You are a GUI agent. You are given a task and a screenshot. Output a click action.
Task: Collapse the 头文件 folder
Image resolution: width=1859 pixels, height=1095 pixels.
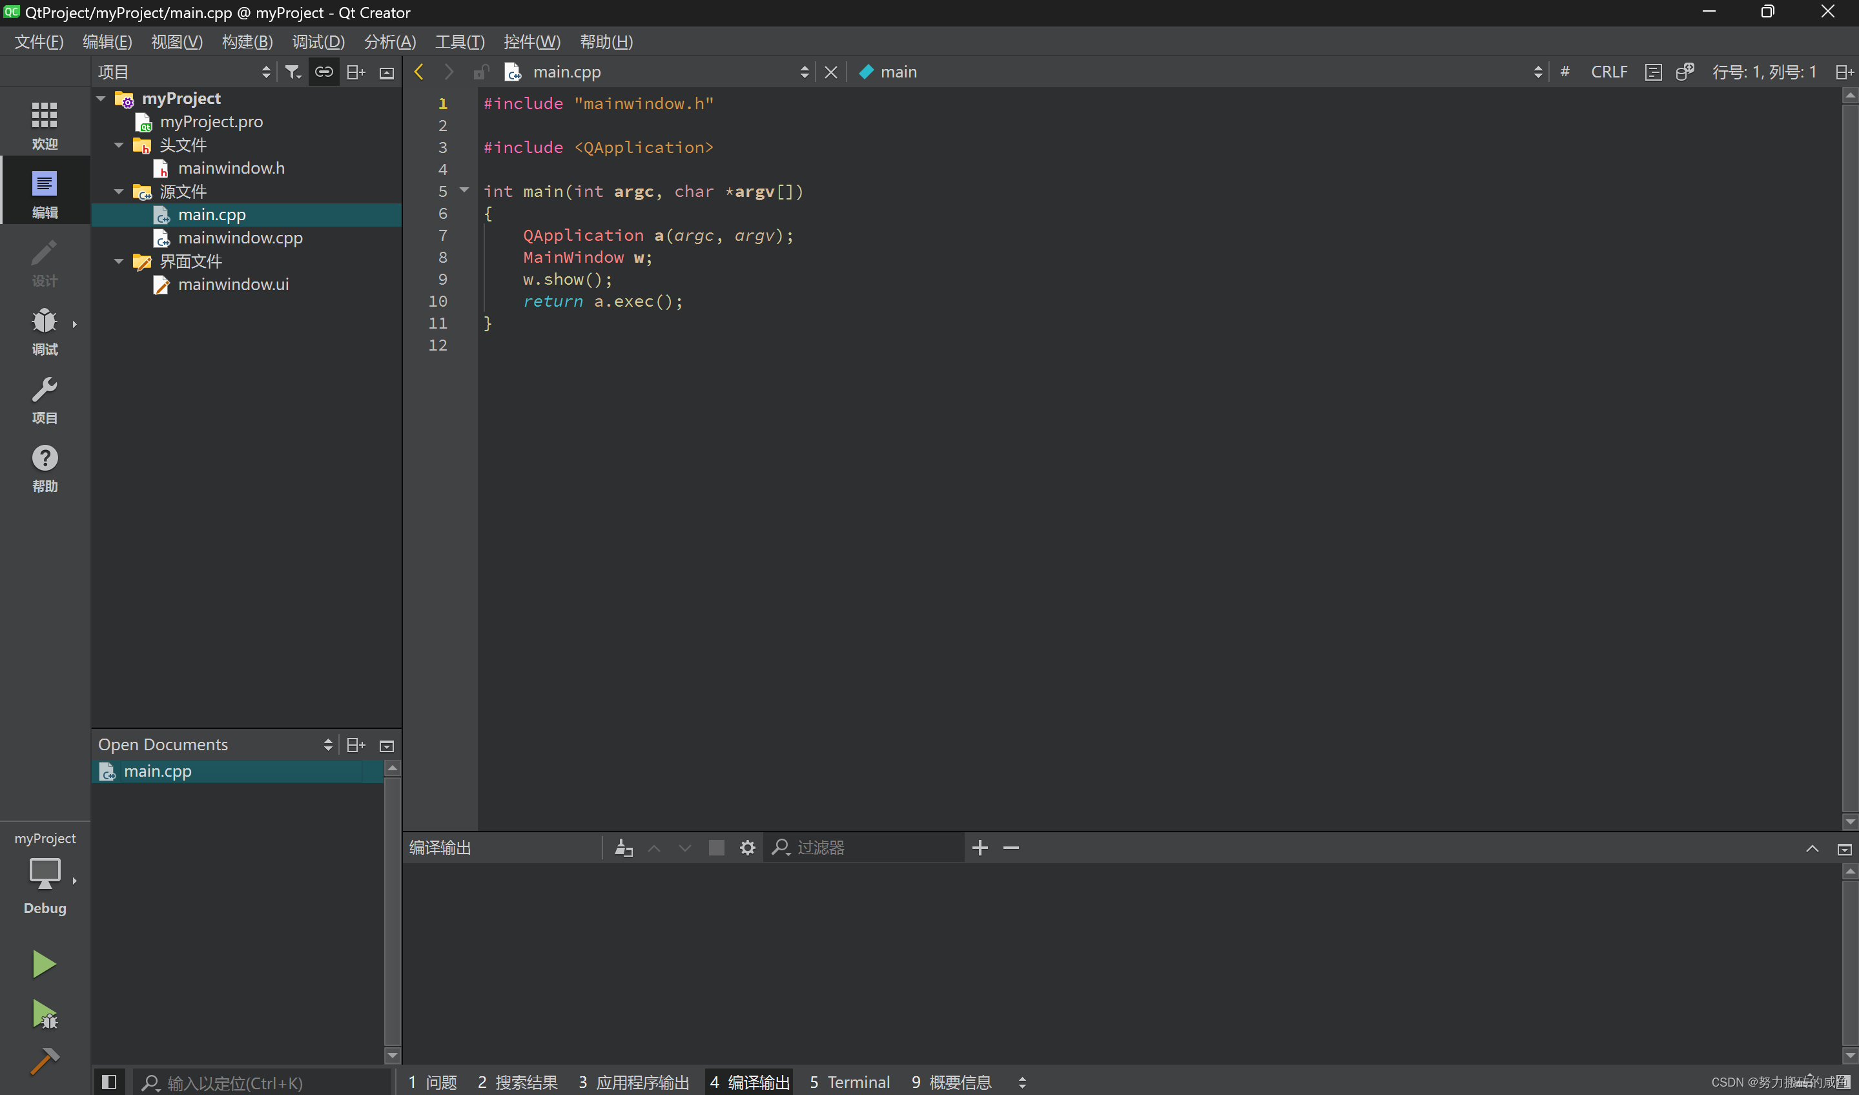(119, 145)
